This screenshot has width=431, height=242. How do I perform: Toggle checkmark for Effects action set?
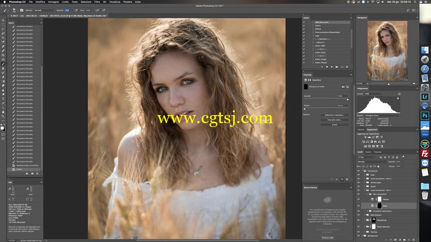click(x=304, y=29)
